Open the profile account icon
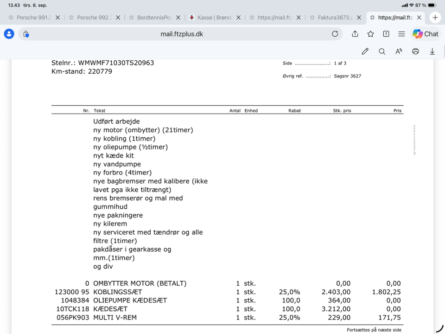445x334 pixels. pos(9,34)
